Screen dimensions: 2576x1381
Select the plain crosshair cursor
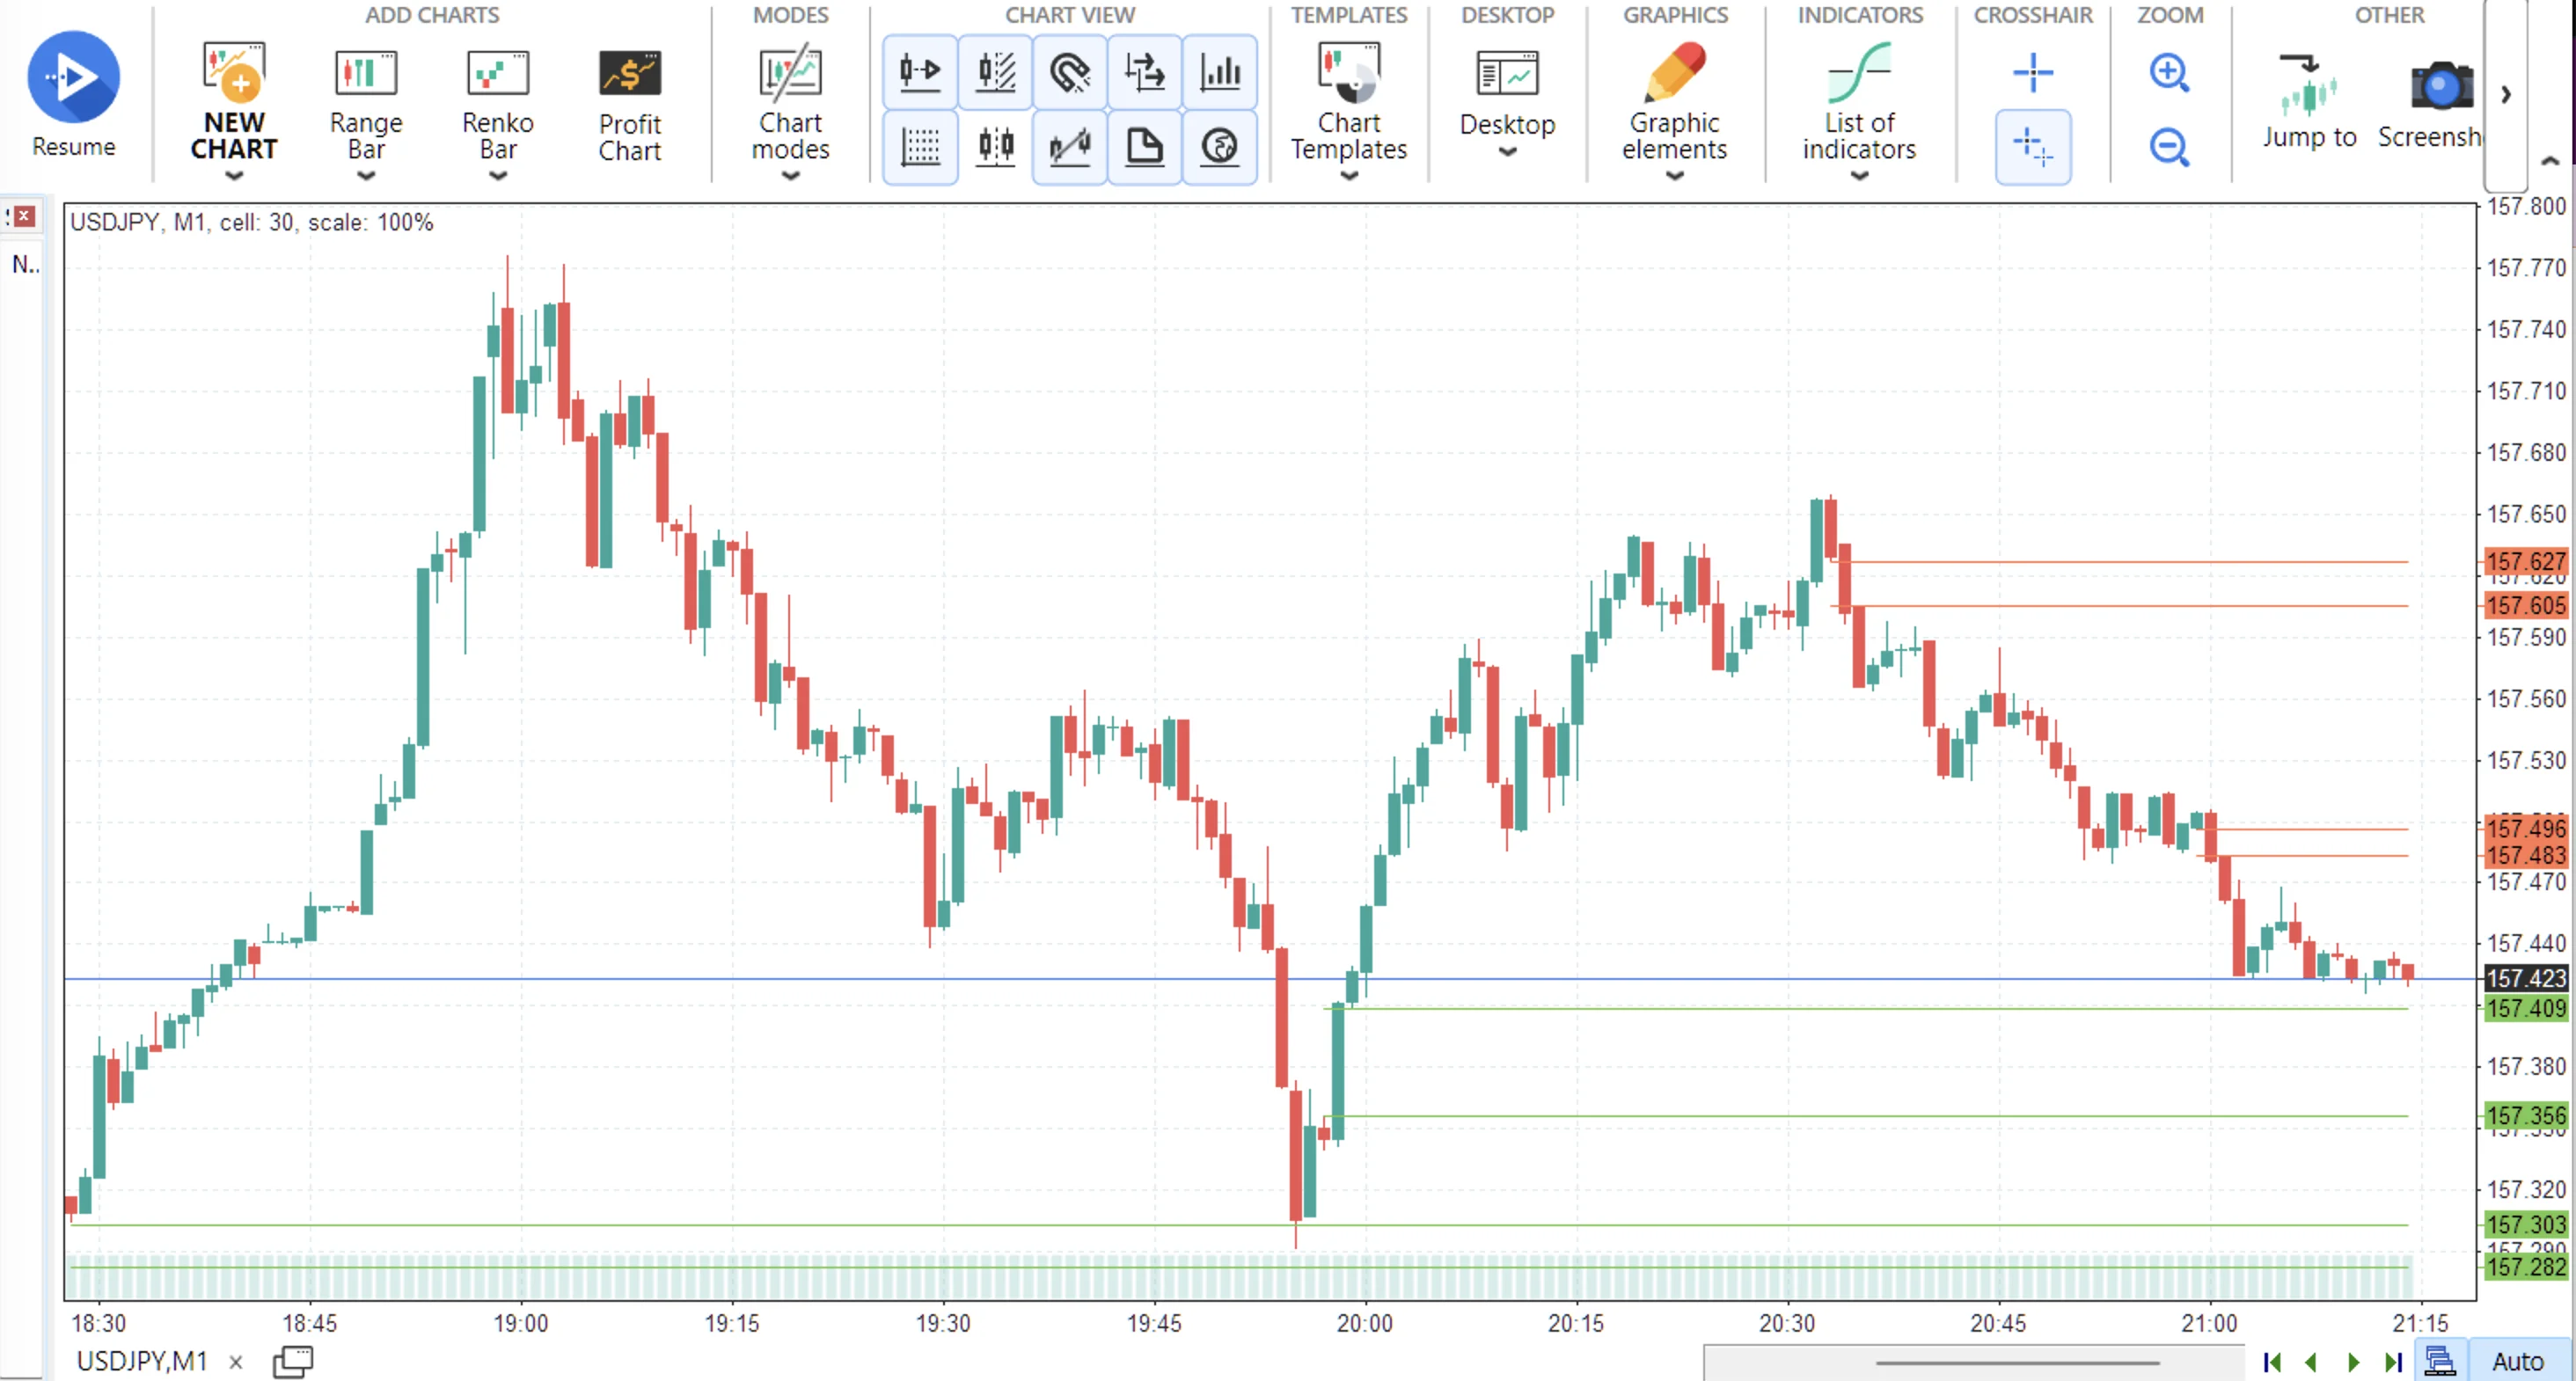point(2033,73)
